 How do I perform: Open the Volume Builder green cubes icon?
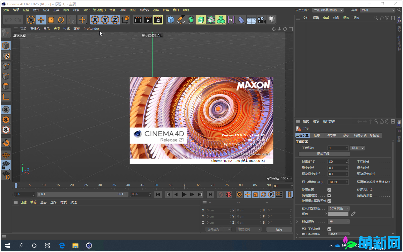(221, 20)
